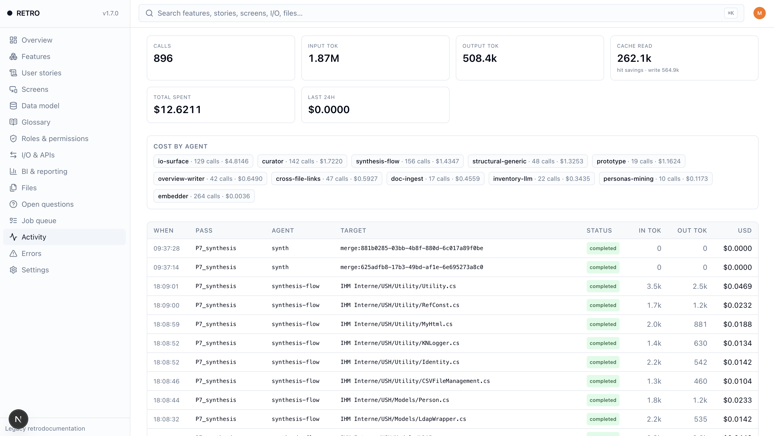Screen dimensions: 774x436
Task: Click the cross-file-links agent chip
Action: pos(327,179)
